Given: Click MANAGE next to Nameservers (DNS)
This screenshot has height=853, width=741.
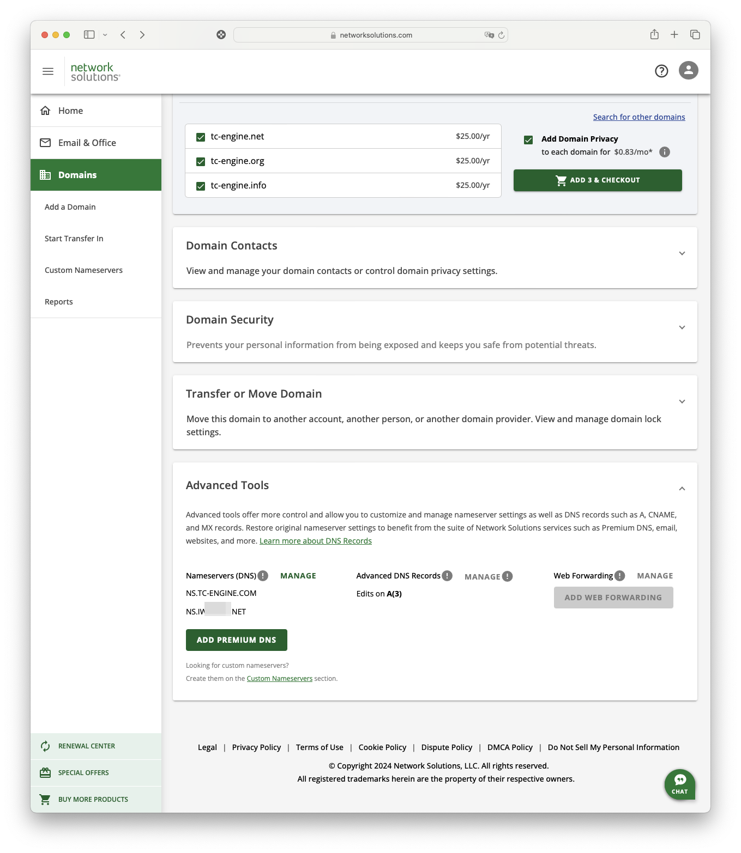Looking at the screenshot, I should tap(298, 576).
